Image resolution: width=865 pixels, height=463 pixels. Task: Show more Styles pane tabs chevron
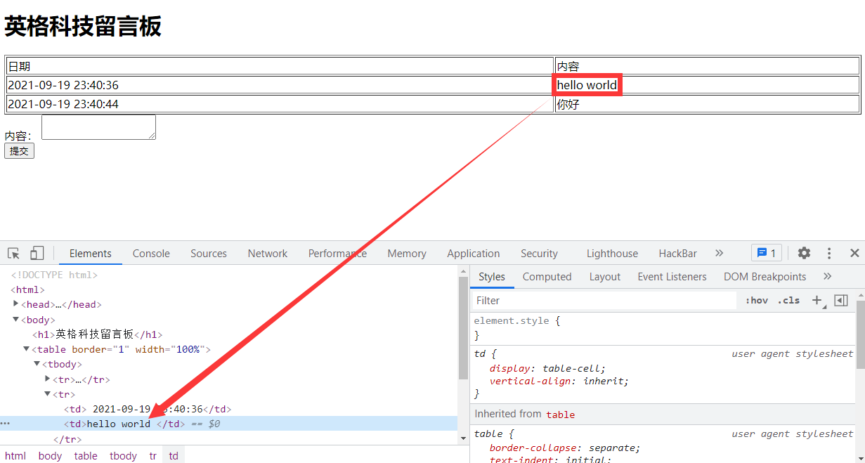[827, 277]
